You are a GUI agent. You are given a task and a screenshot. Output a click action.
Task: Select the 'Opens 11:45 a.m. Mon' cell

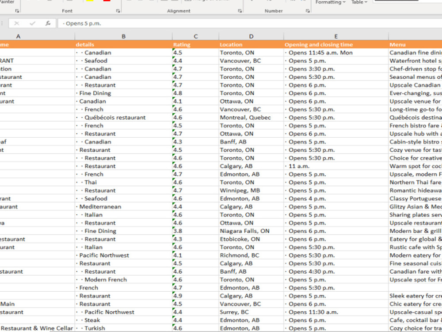tap(336, 53)
